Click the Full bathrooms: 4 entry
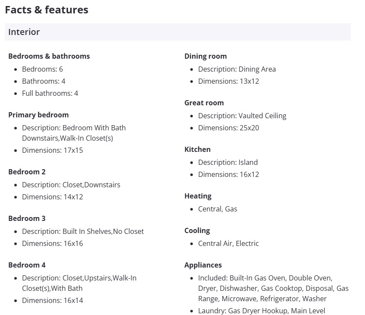This screenshot has width=365, height=315. (x=50, y=93)
